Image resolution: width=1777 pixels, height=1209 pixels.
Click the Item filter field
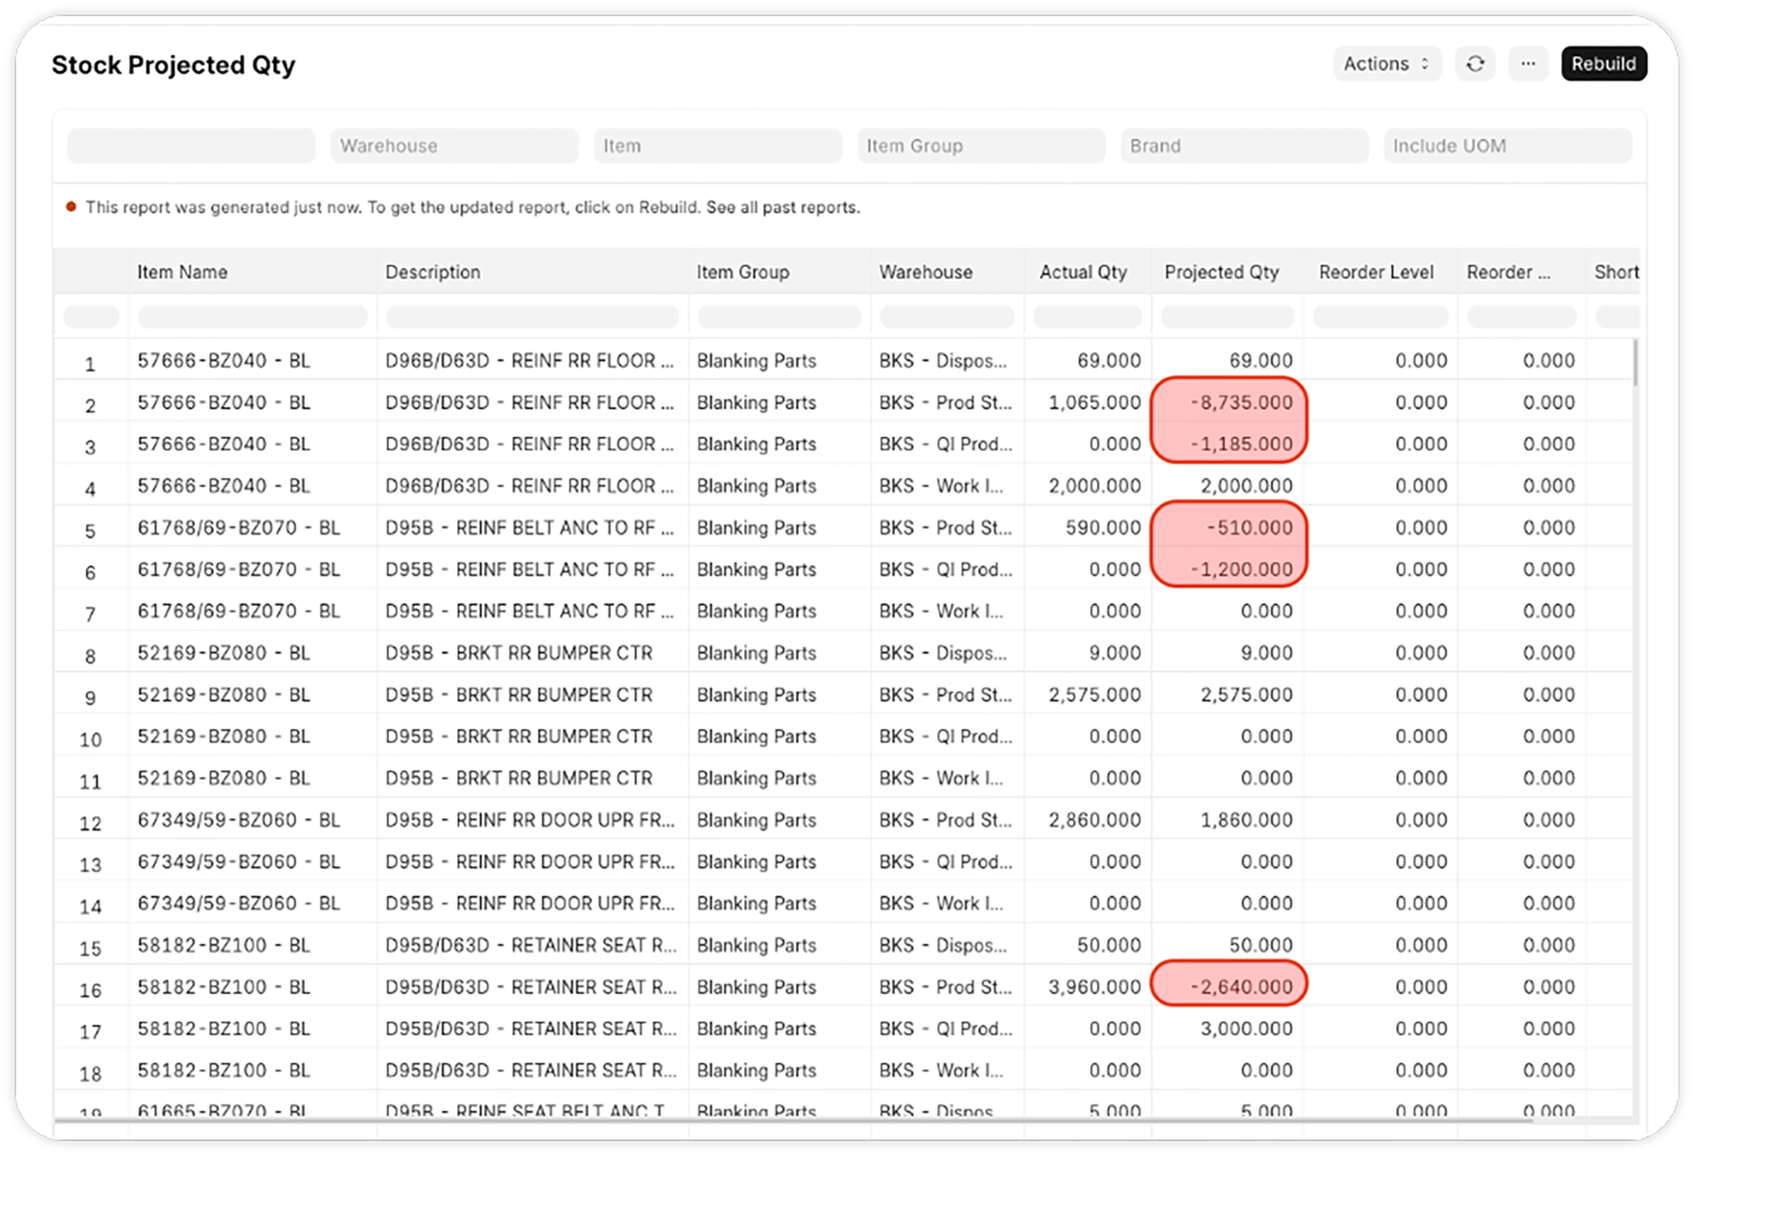(x=716, y=145)
